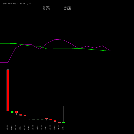Click the chart title text at top left
This screenshot has width=134, height=134.
(x=19, y=4)
